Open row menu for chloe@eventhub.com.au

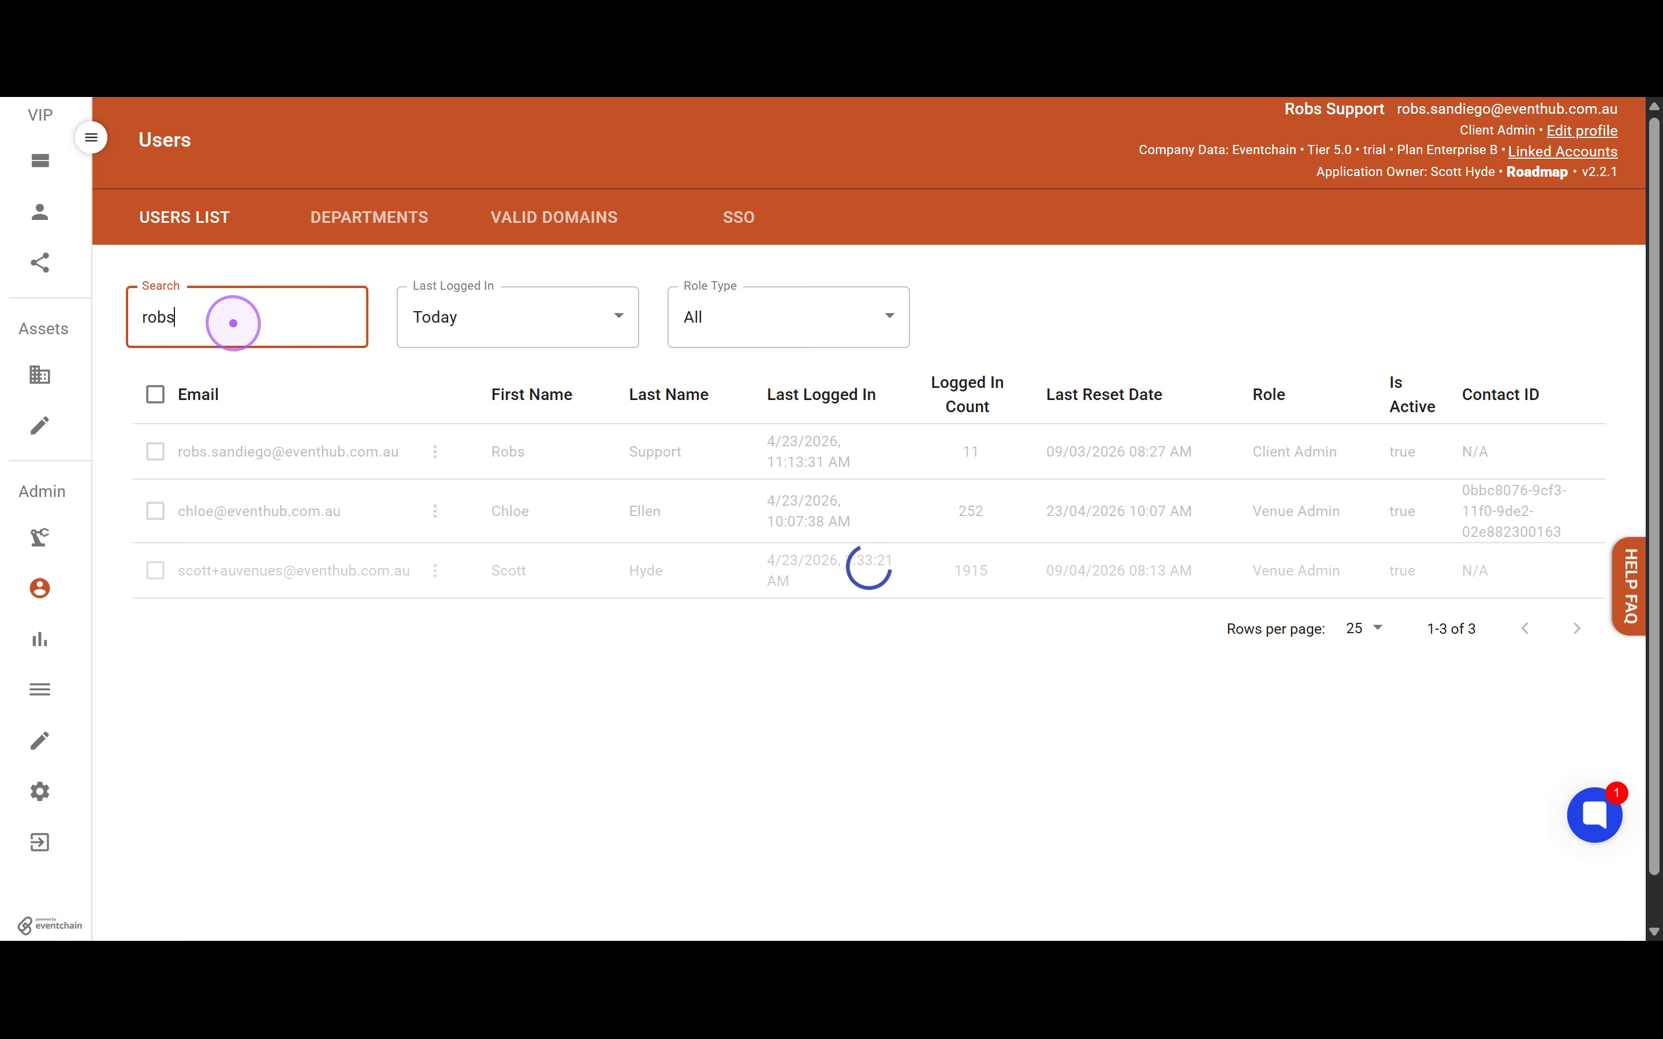tap(435, 511)
